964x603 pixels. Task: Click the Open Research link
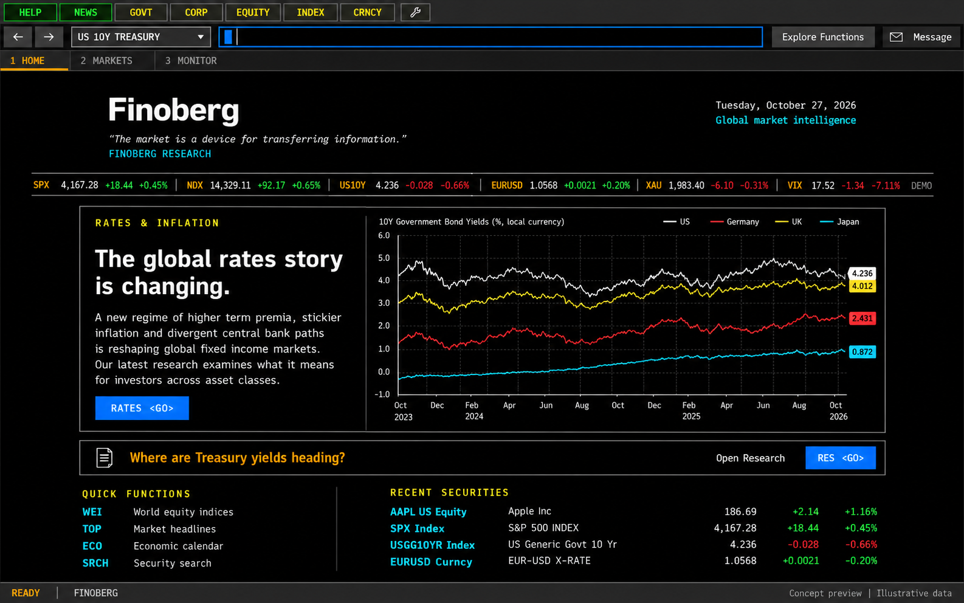coord(750,458)
